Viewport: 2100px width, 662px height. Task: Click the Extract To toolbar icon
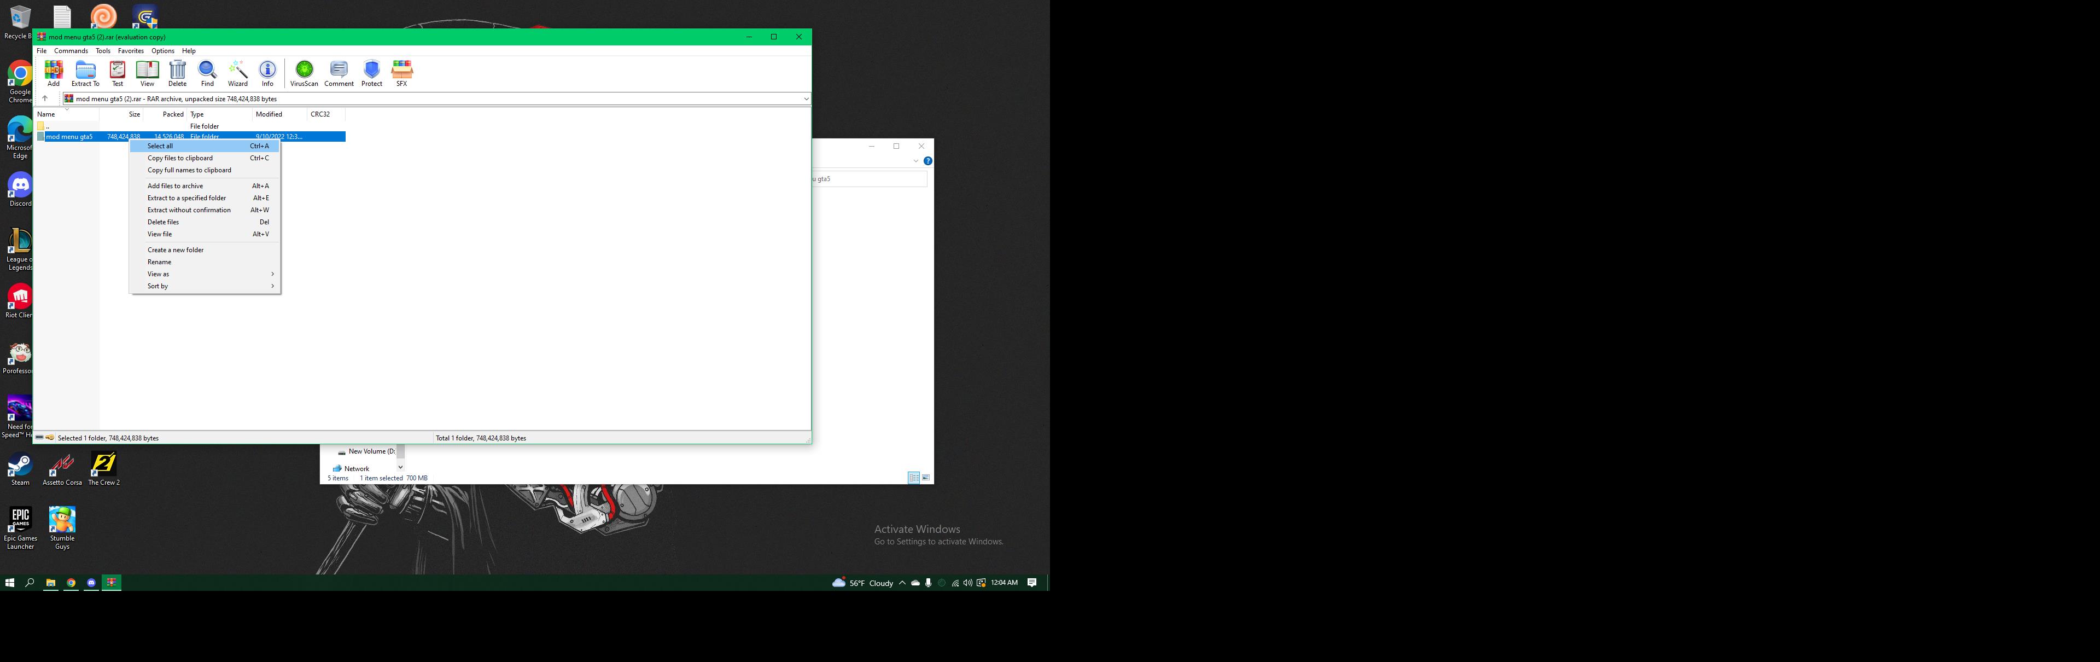tap(85, 73)
